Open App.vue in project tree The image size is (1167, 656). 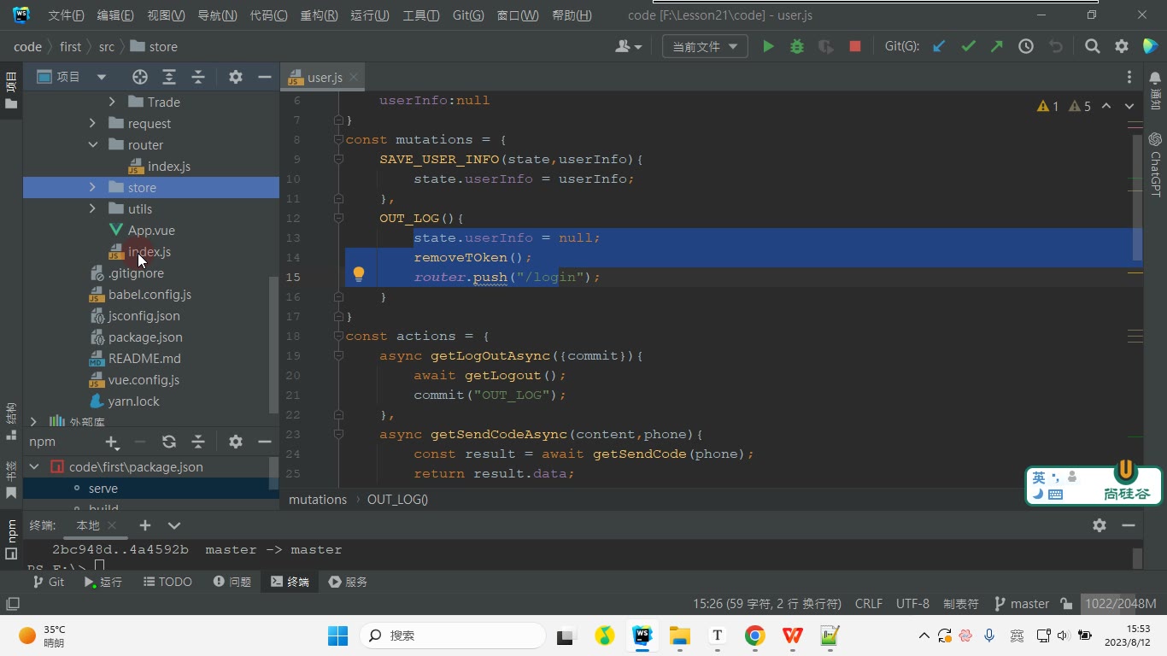(x=151, y=230)
